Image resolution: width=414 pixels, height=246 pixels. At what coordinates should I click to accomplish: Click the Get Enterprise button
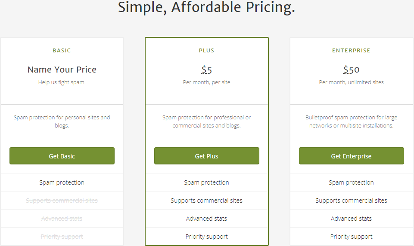coord(352,156)
